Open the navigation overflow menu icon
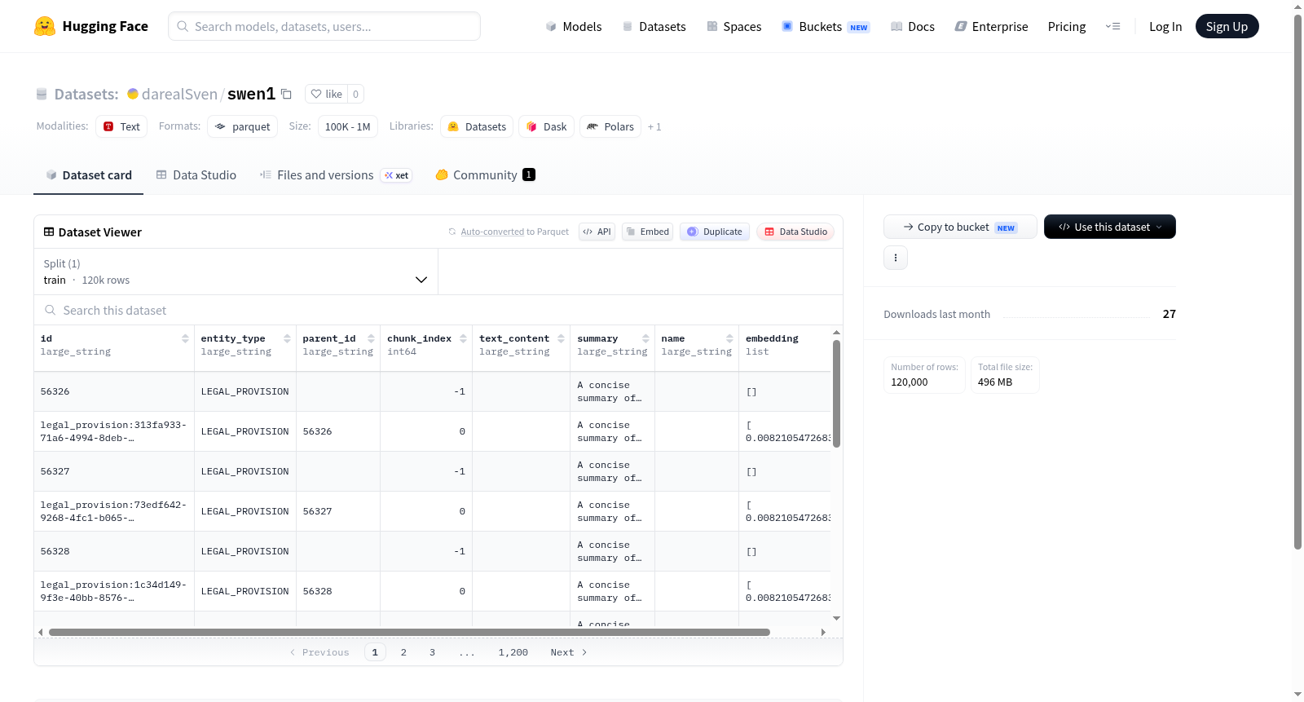The width and height of the screenshot is (1304, 702). (x=1112, y=27)
